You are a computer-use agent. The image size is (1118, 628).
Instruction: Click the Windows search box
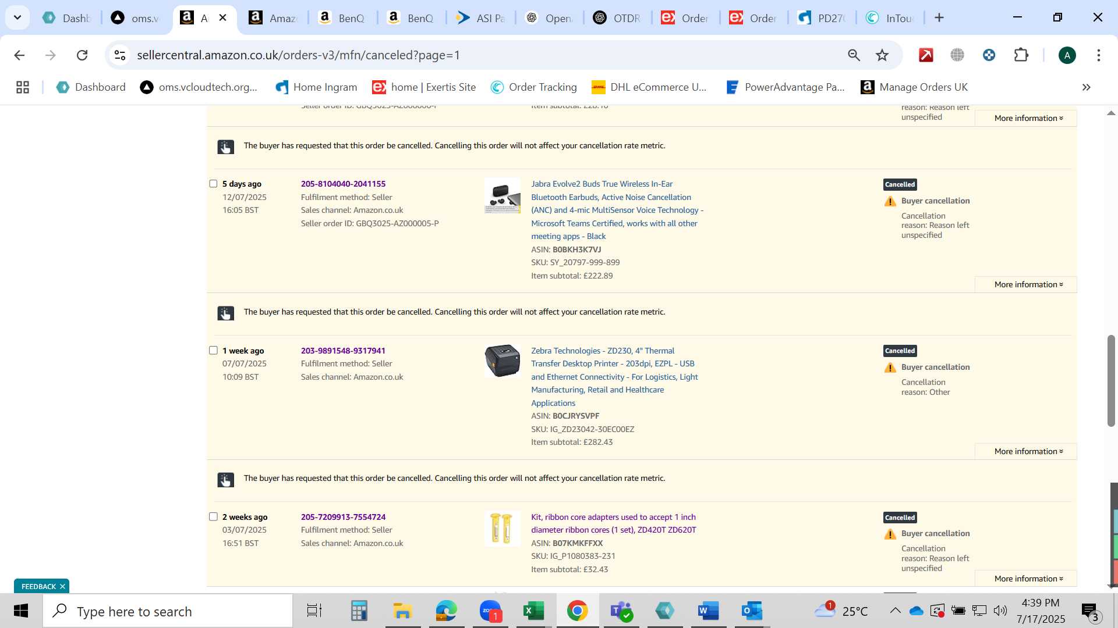(x=168, y=611)
